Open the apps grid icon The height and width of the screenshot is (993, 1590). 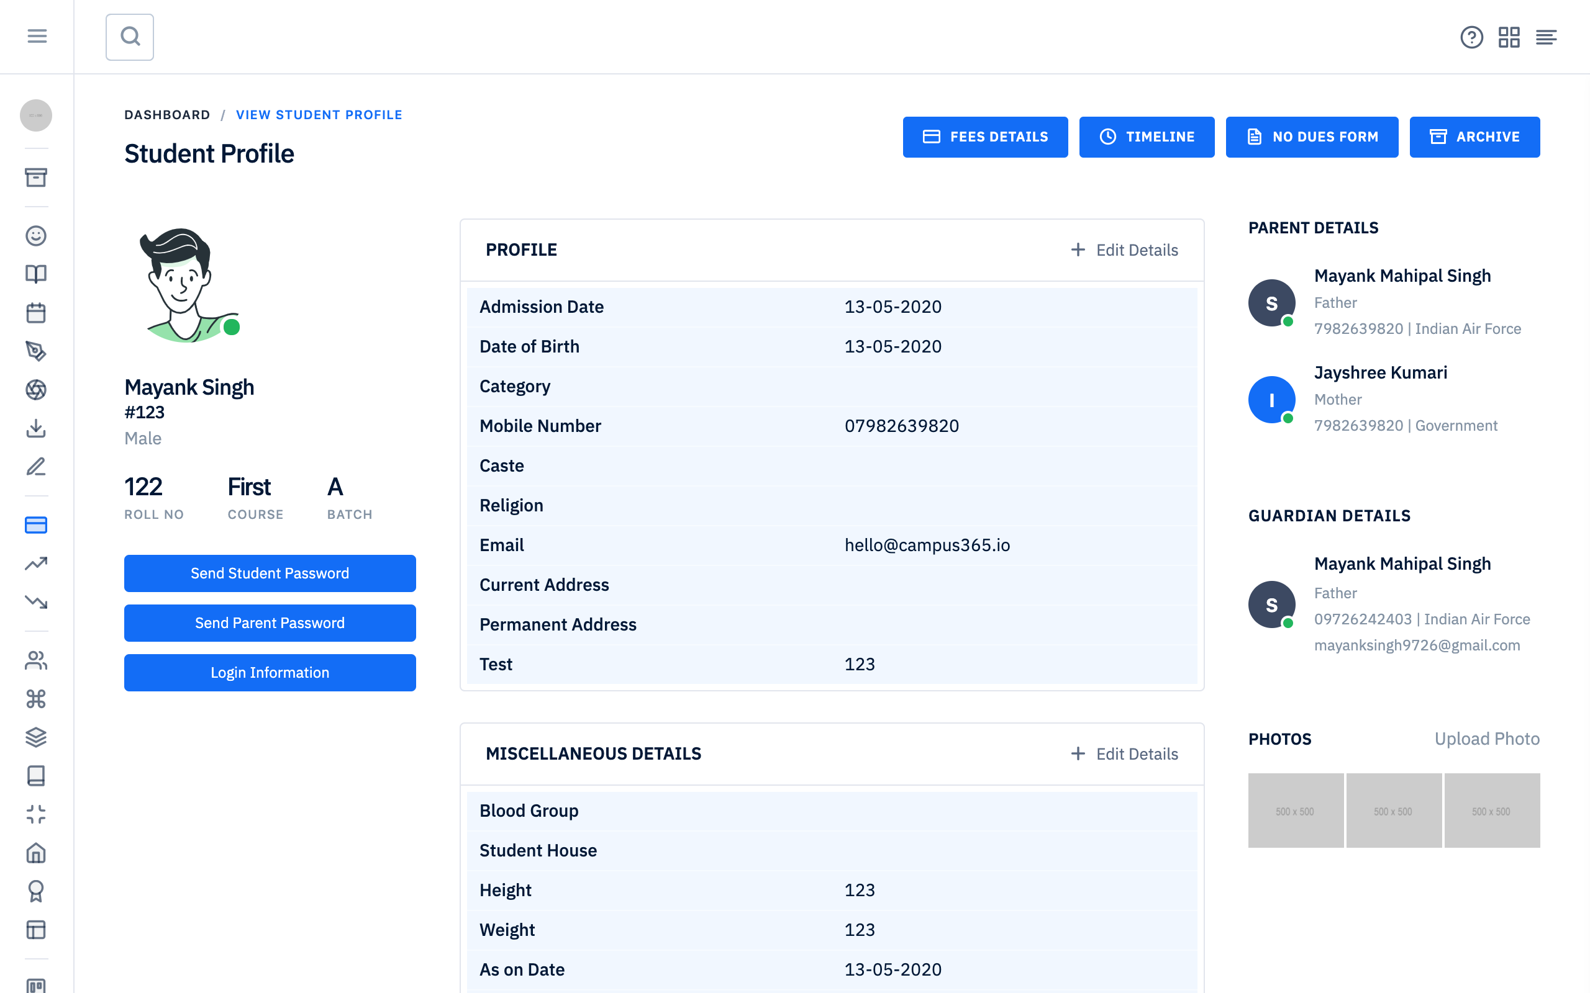point(1509,37)
